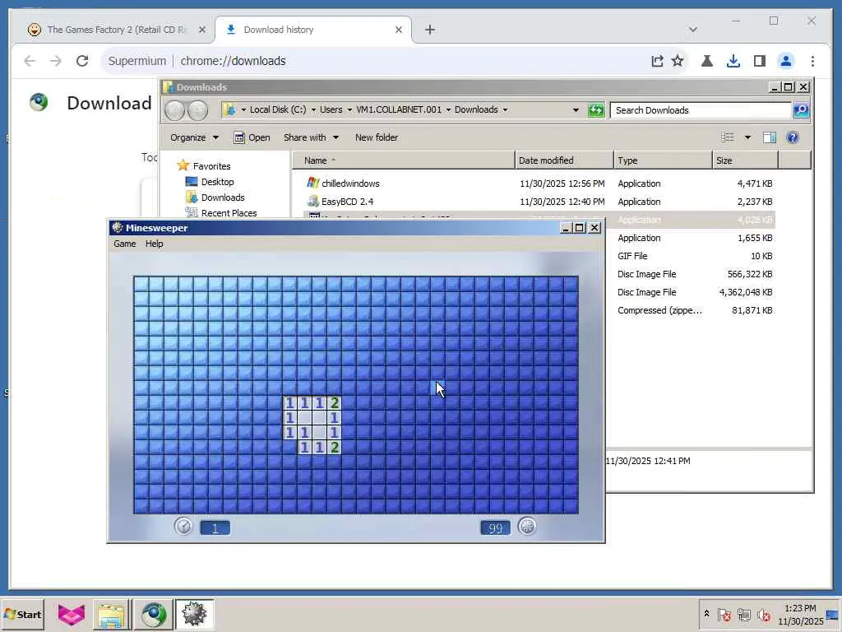Share this page icon in toolbar
This screenshot has height=632, width=842.
pyautogui.click(x=657, y=61)
